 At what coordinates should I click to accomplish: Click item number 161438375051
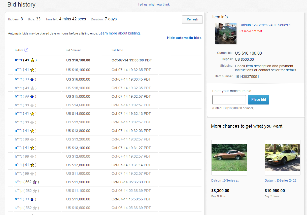247,77
